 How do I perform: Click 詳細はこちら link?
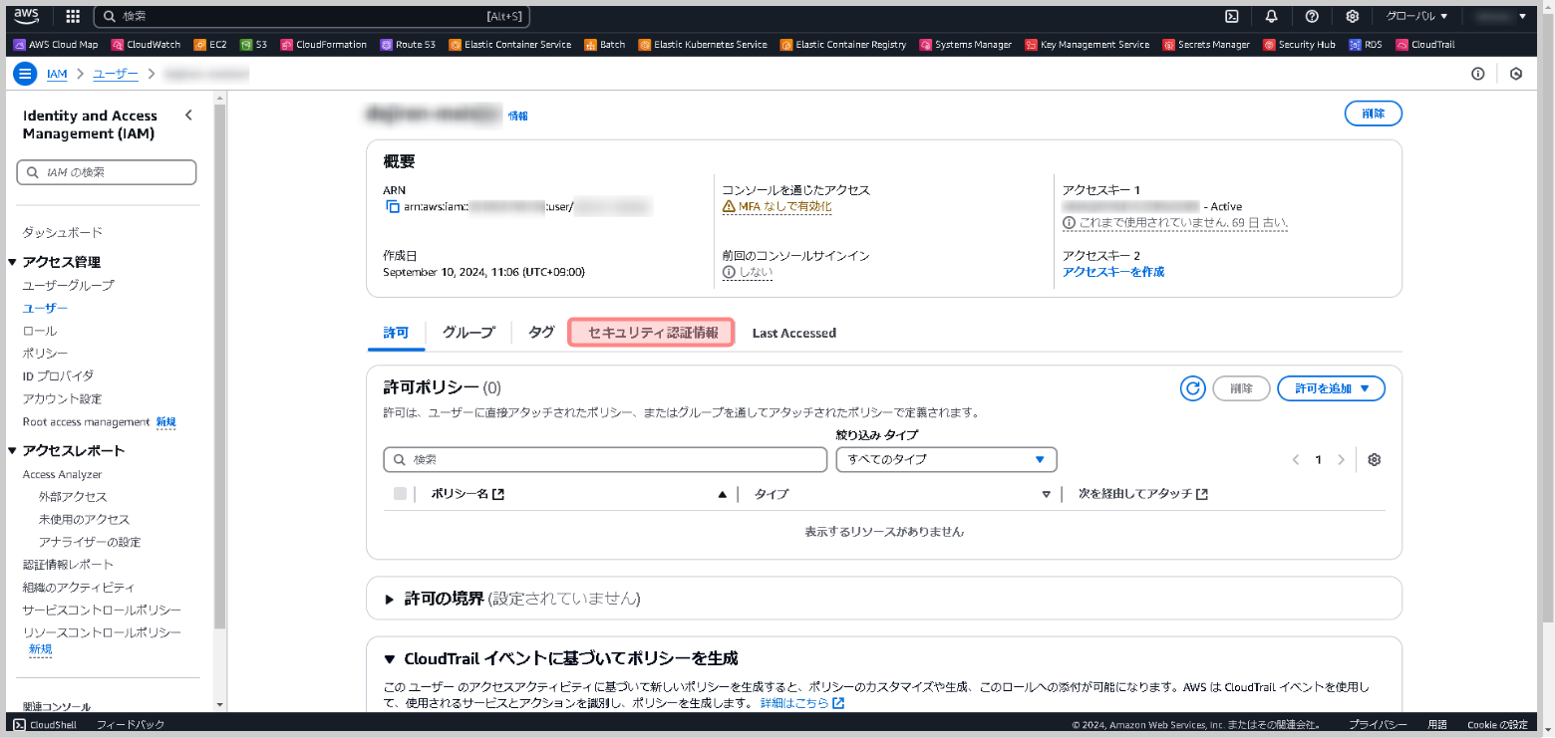tap(802, 703)
